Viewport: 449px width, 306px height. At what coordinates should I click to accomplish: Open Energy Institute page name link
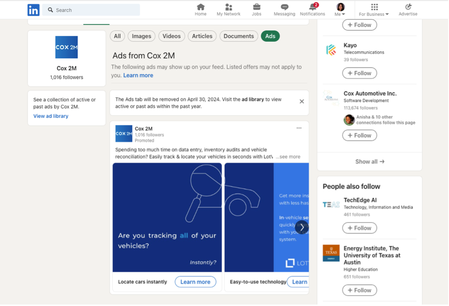coord(372,255)
